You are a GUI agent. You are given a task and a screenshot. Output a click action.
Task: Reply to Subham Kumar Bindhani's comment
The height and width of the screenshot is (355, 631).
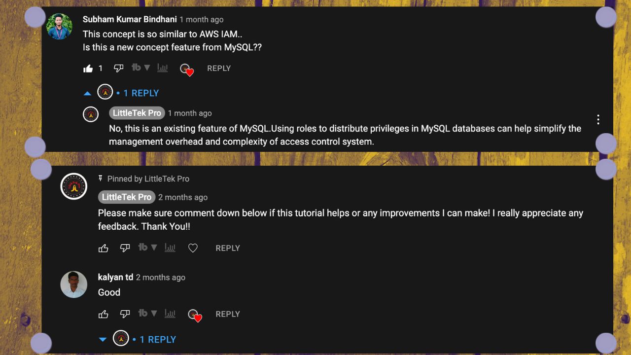pyautogui.click(x=219, y=69)
